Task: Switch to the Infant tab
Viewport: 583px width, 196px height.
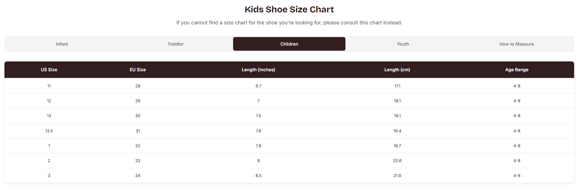Action: [x=62, y=44]
